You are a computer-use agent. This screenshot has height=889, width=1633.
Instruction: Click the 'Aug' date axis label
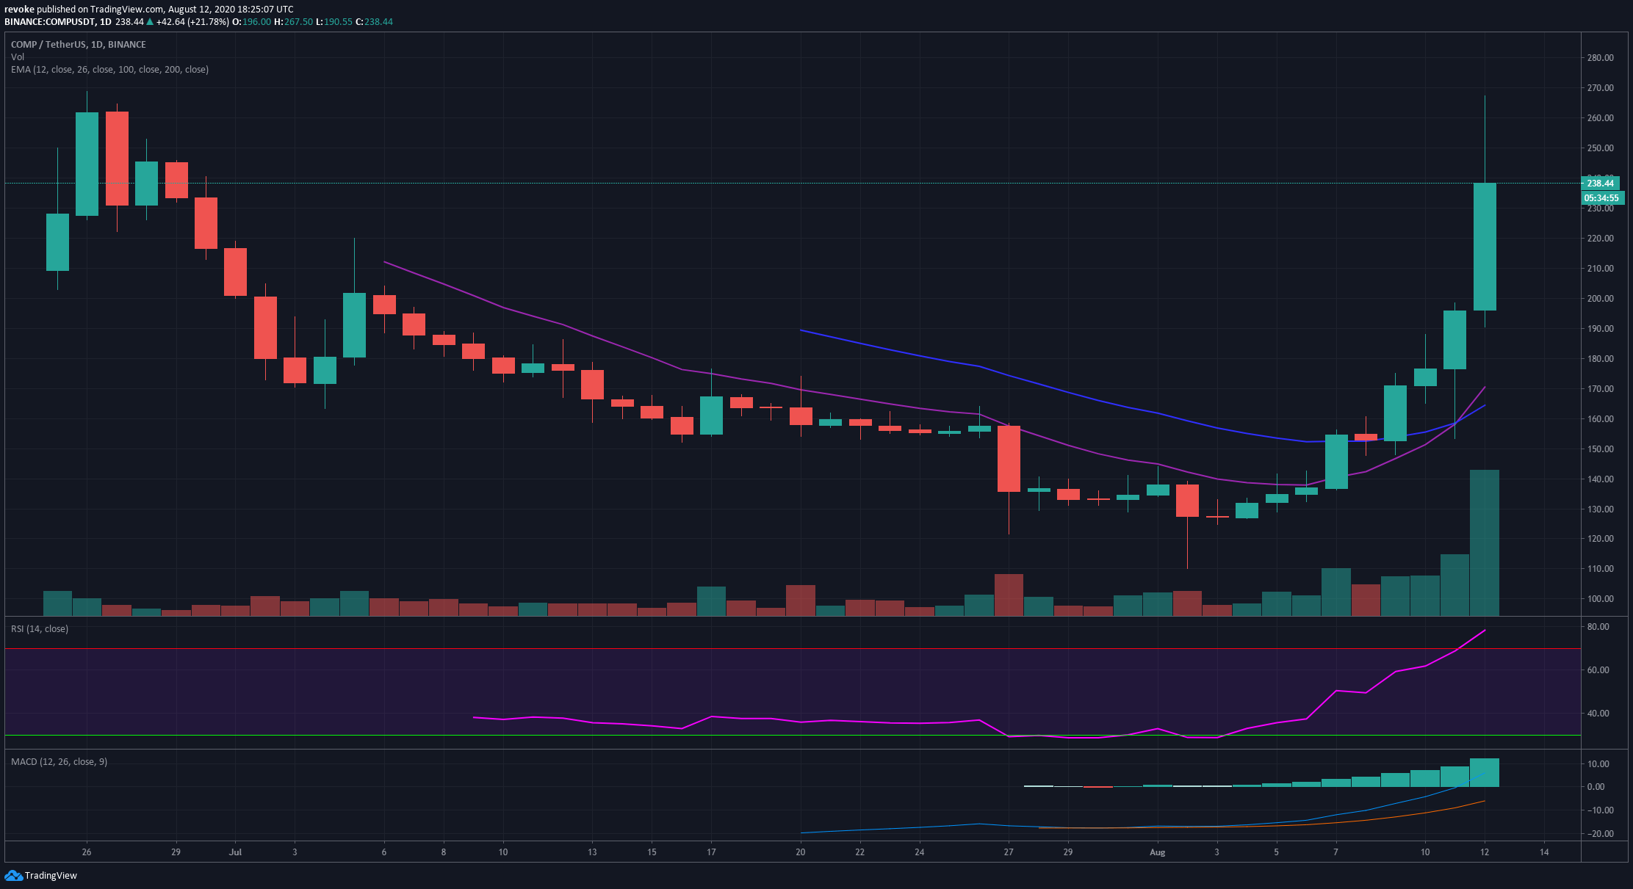point(1157,852)
